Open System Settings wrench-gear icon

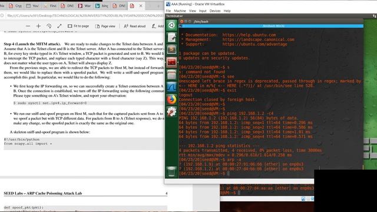(x=171, y=112)
